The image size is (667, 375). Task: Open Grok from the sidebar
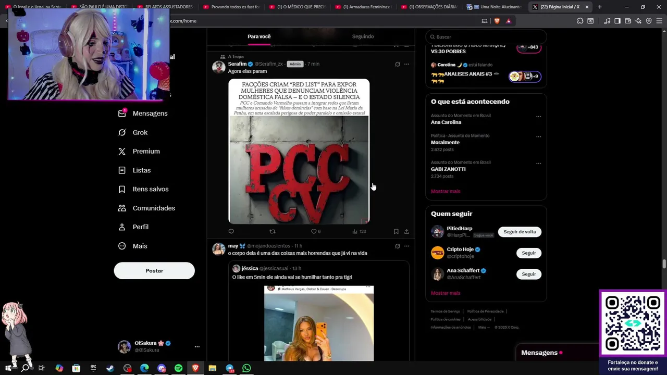[x=133, y=132]
